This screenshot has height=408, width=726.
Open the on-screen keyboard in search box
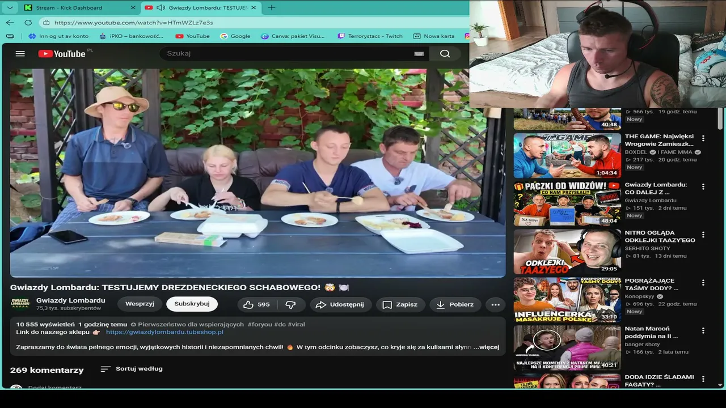419,54
